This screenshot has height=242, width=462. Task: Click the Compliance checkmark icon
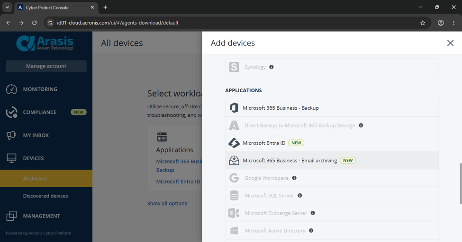click(x=11, y=112)
